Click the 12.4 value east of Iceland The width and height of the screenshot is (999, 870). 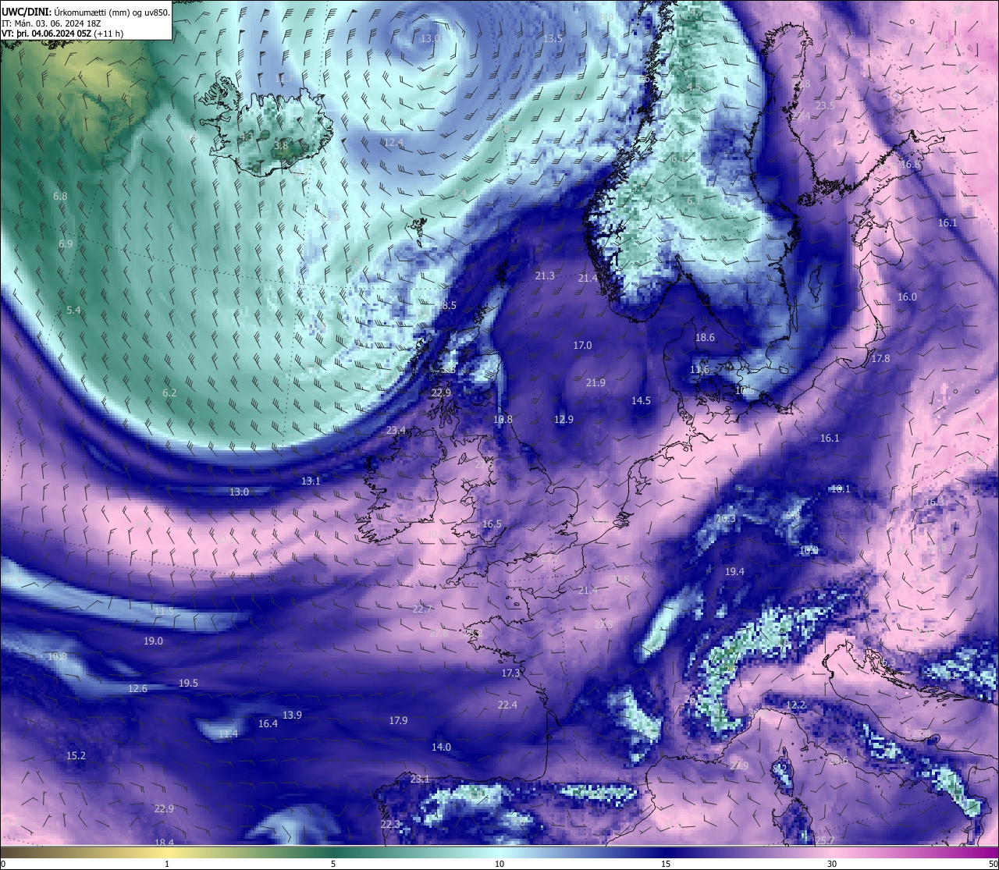pos(394,143)
